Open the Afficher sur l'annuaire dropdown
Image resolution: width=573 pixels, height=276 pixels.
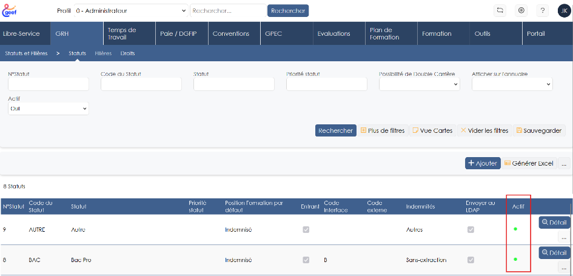(512, 84)
